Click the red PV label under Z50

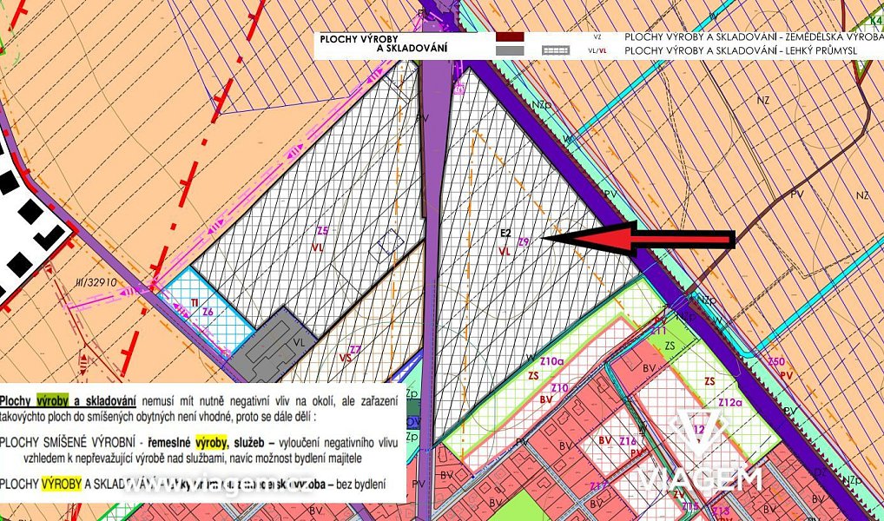[787, 374]
